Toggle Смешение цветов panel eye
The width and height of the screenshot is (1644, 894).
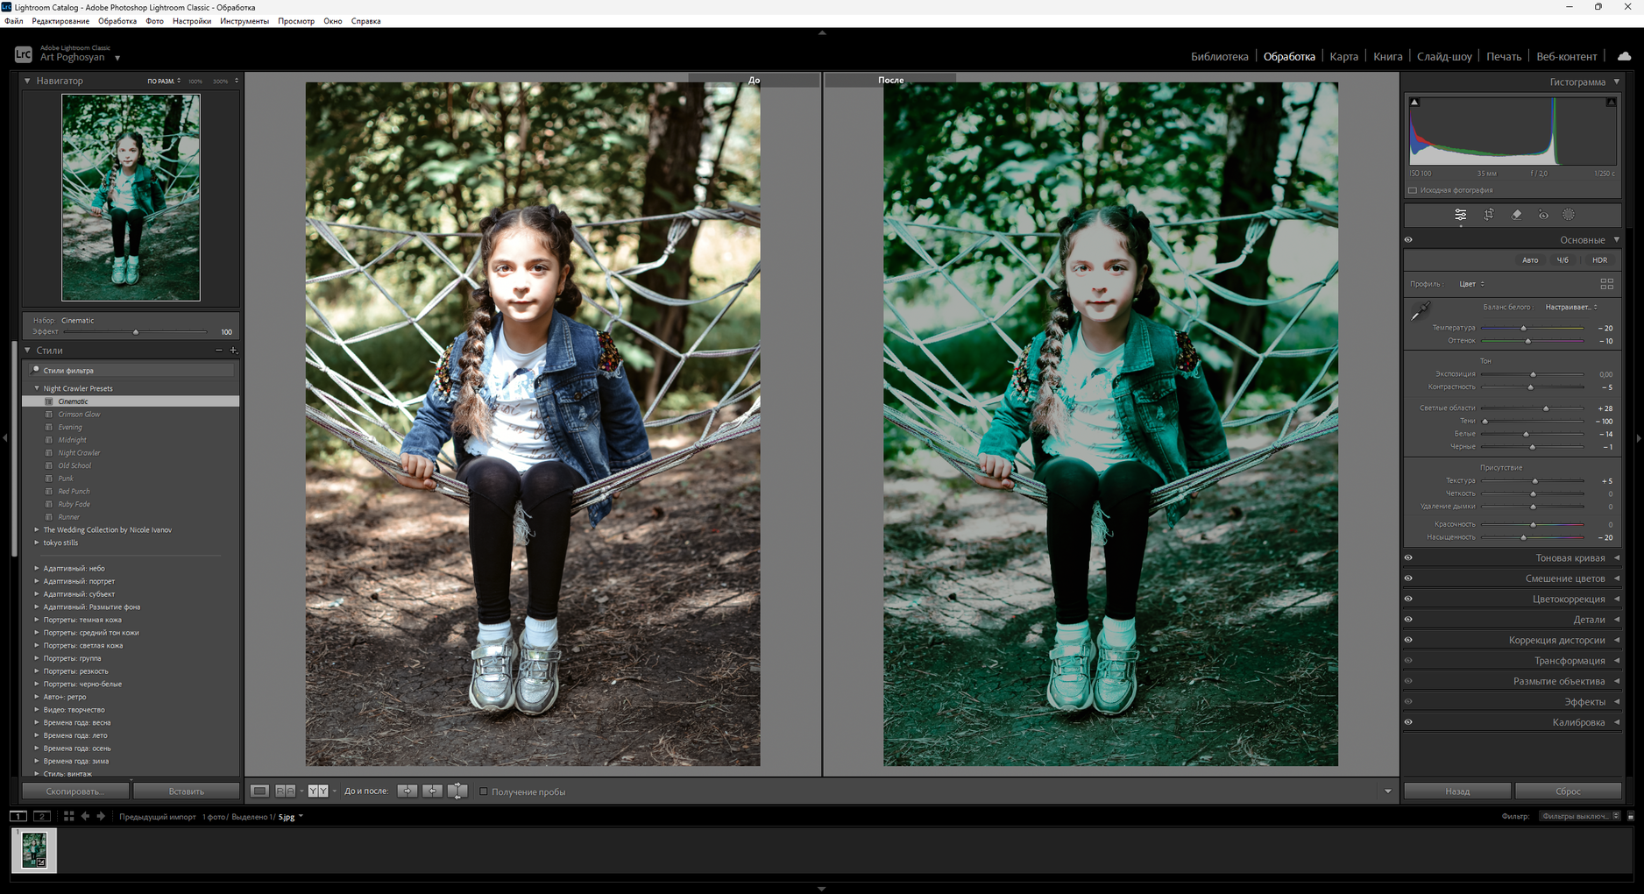(1408, 578)
